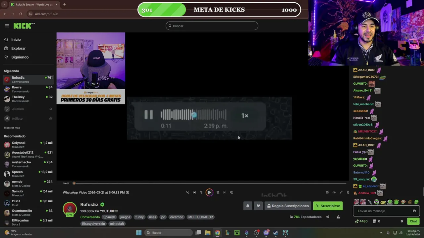Click the share stream icon
This screenshot has width=424, height=238.
pyautogui.click(x=328, y=217)
